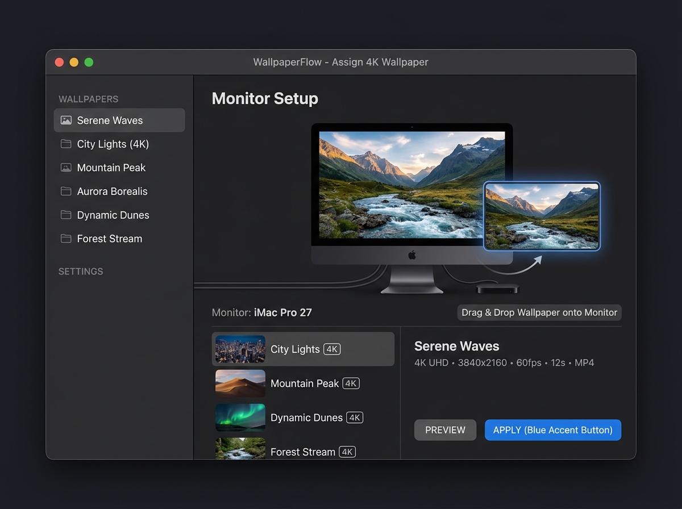The height and width of the screenshot is (509, 682).
Task: Click the folder icon next to City Lights (4K)
Action: point(66,144)
